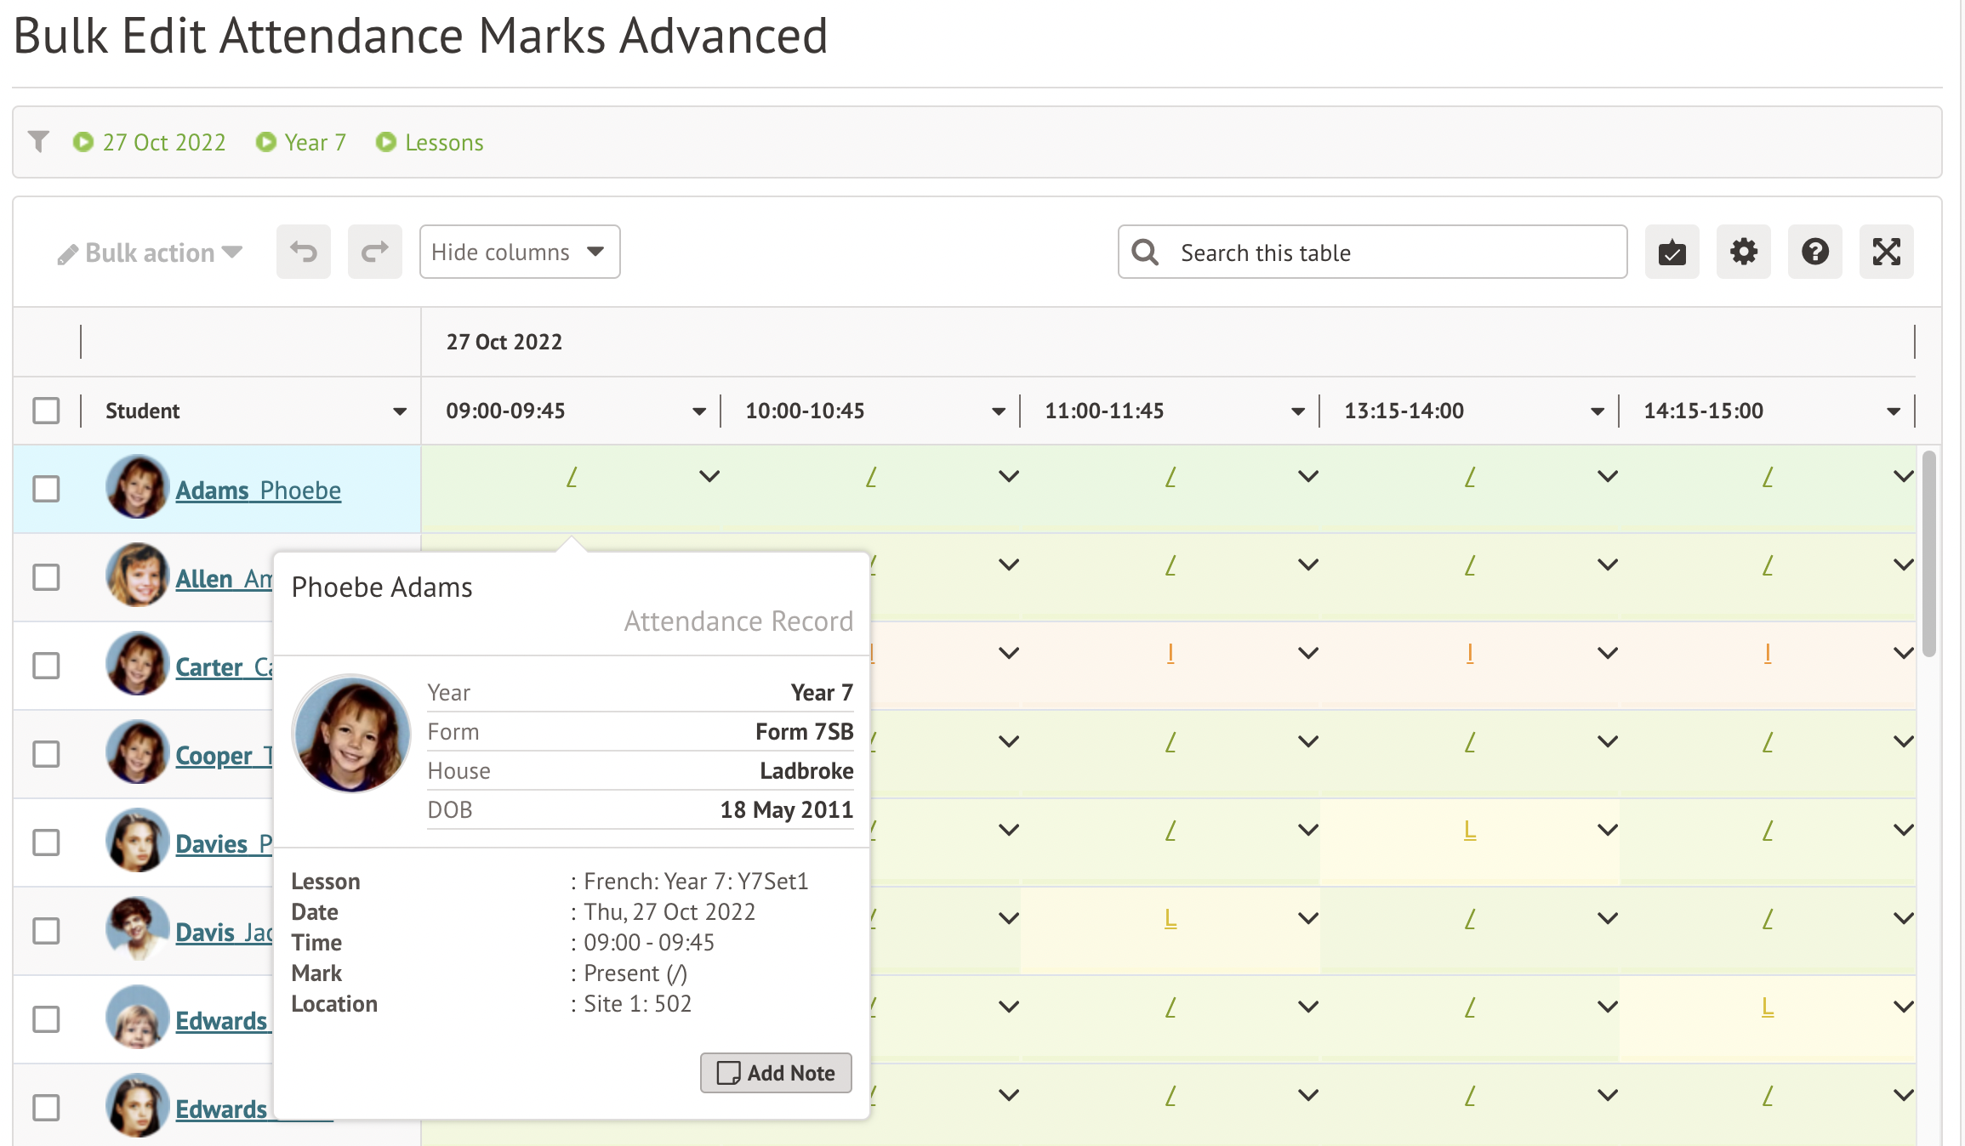Click the table's vertical scrollbar
Viewport: 1965px width, 1146px height.
point(1928,553)
